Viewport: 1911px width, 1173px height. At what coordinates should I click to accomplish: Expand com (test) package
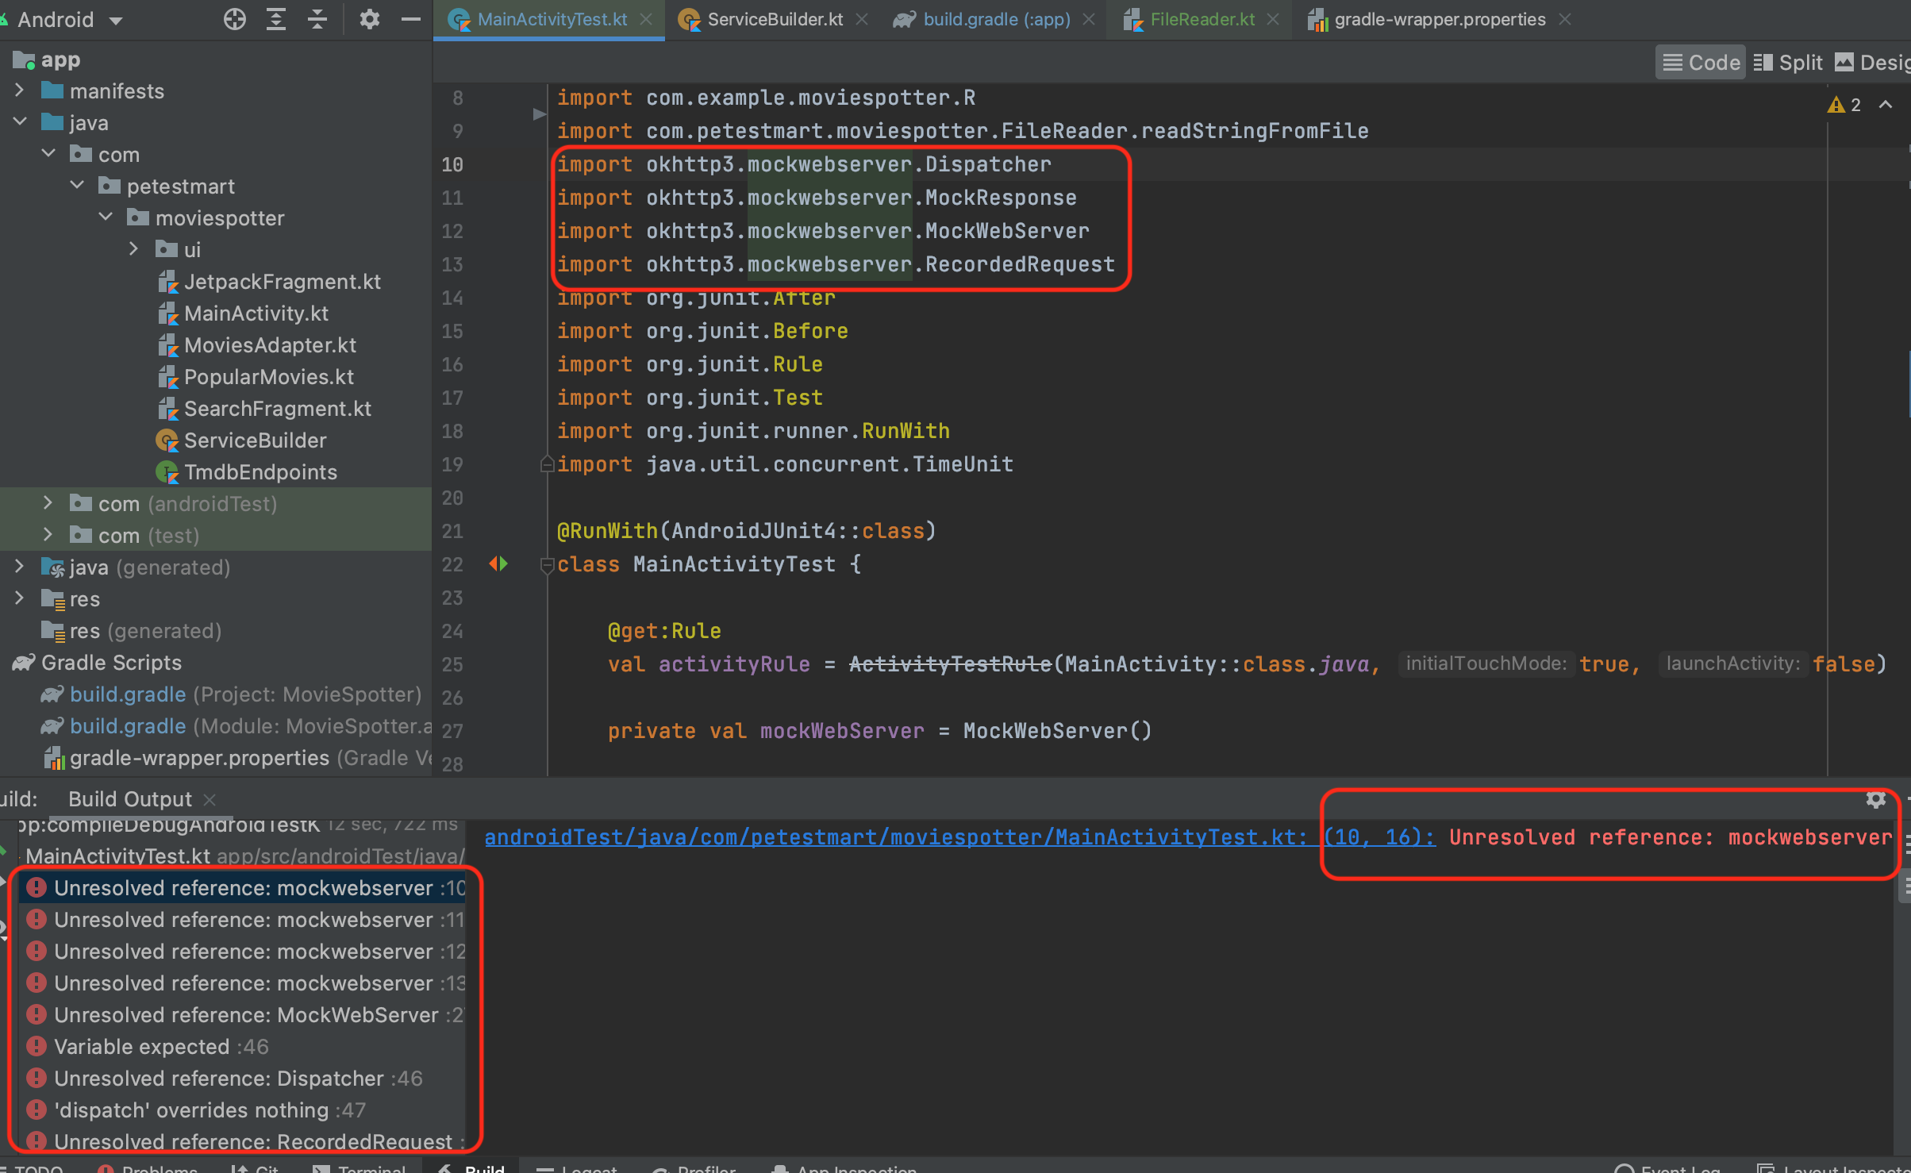[x=48, y=535]
